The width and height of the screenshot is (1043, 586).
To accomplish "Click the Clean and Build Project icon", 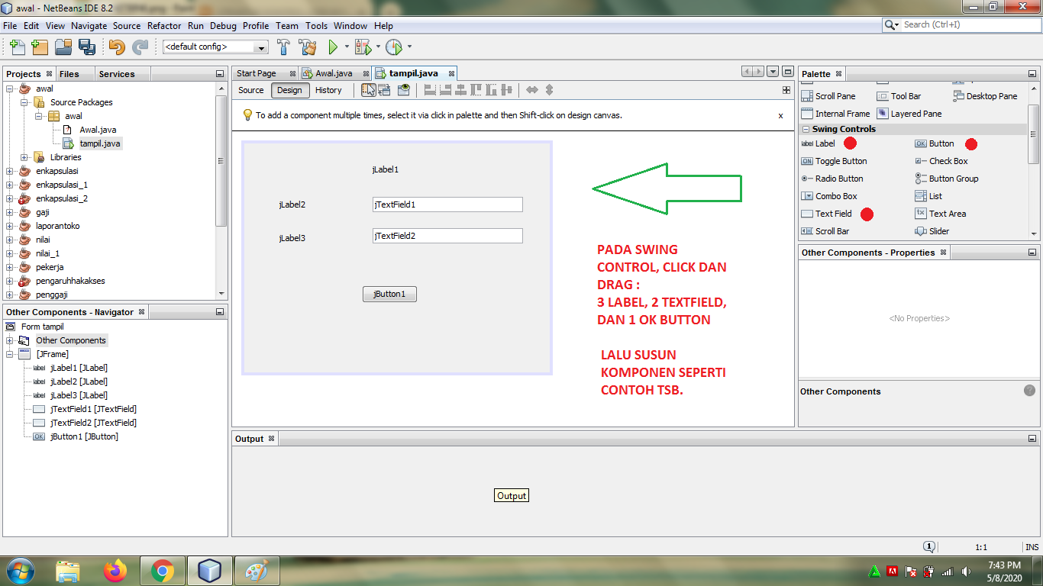I will (x=308, y=47).
